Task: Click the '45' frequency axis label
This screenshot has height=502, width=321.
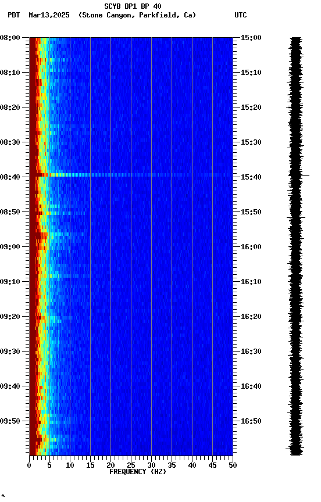Action: (212, 466)
